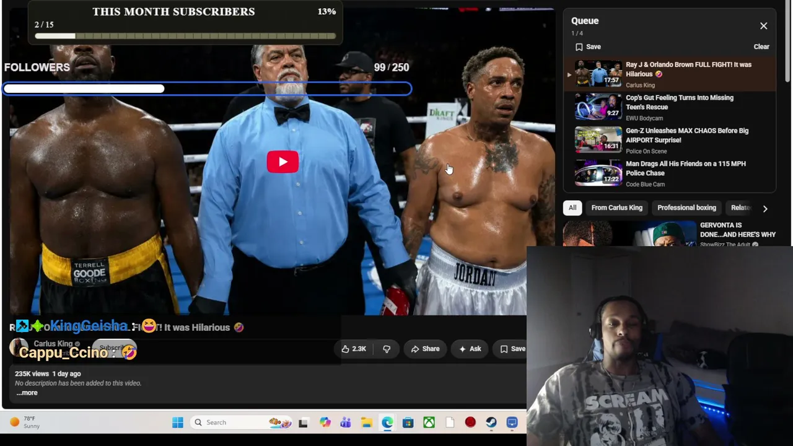Open the red circle app in taskbar

pos(470,422)
